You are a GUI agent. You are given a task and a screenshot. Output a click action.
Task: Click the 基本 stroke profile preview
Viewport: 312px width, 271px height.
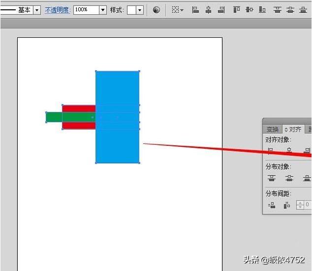coord(17,10)
